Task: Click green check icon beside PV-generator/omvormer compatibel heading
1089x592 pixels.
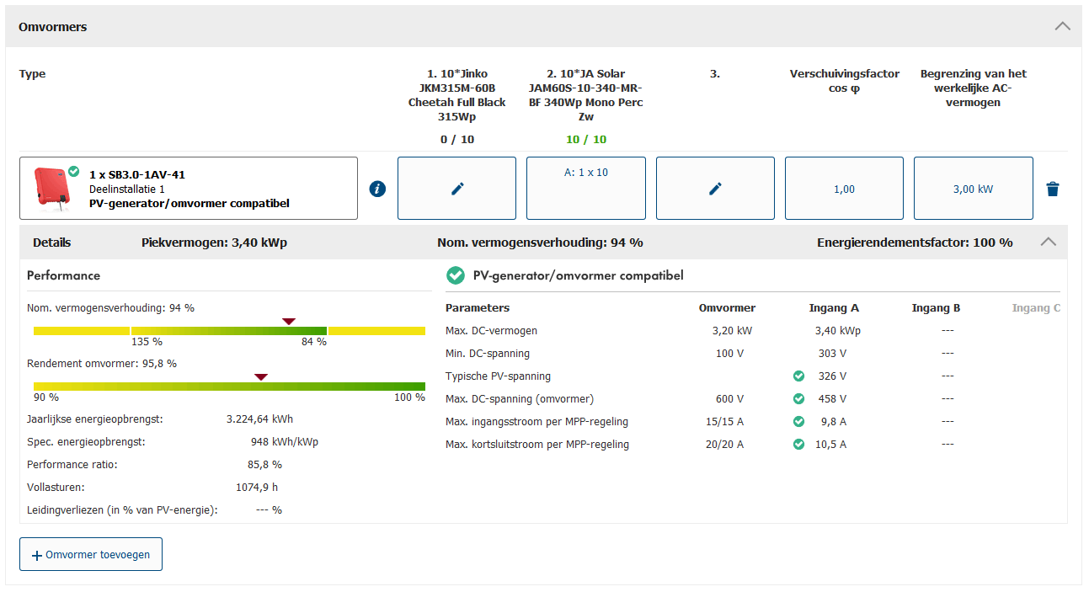Action: [456, 275]
